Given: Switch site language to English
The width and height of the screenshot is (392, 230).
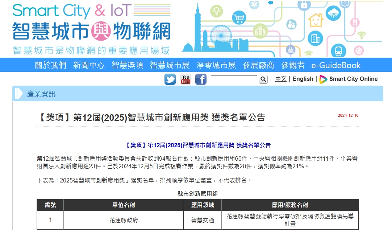Looking at the screenshot, I should tap(303, 79).
